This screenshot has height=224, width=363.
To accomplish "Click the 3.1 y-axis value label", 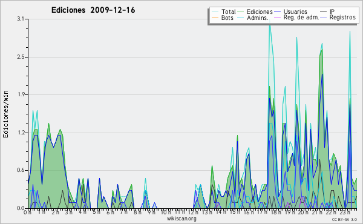I will tap(21, 19).
